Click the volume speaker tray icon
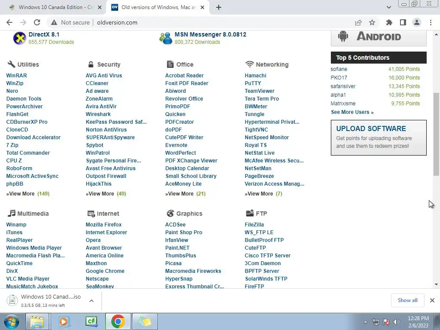The image size is (440, 330). 396,322
